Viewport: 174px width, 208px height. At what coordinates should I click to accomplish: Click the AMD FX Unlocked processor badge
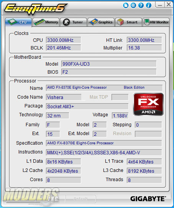(x=148, y=104)
